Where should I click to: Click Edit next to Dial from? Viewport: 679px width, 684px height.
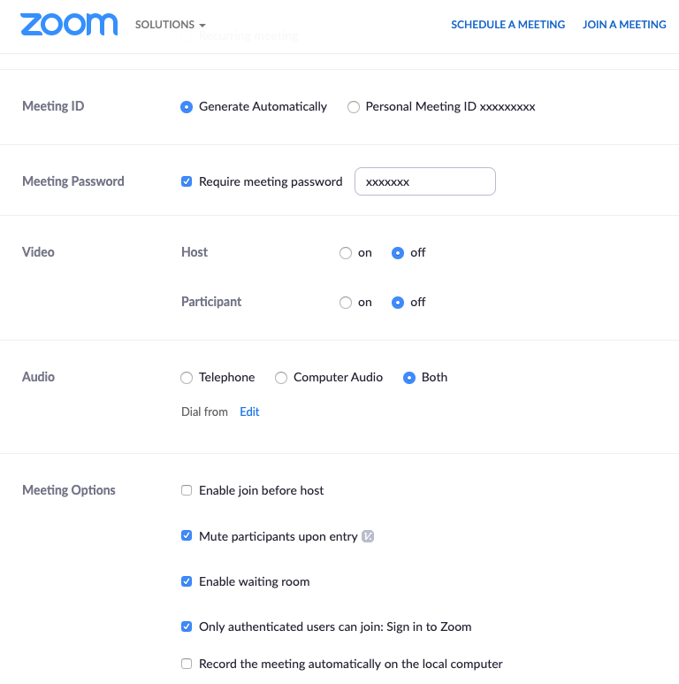pyautogui.click(x=249, y=412)
